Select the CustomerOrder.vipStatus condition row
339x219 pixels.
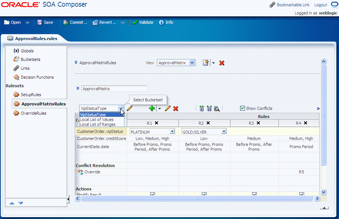(x=100, y=131)
